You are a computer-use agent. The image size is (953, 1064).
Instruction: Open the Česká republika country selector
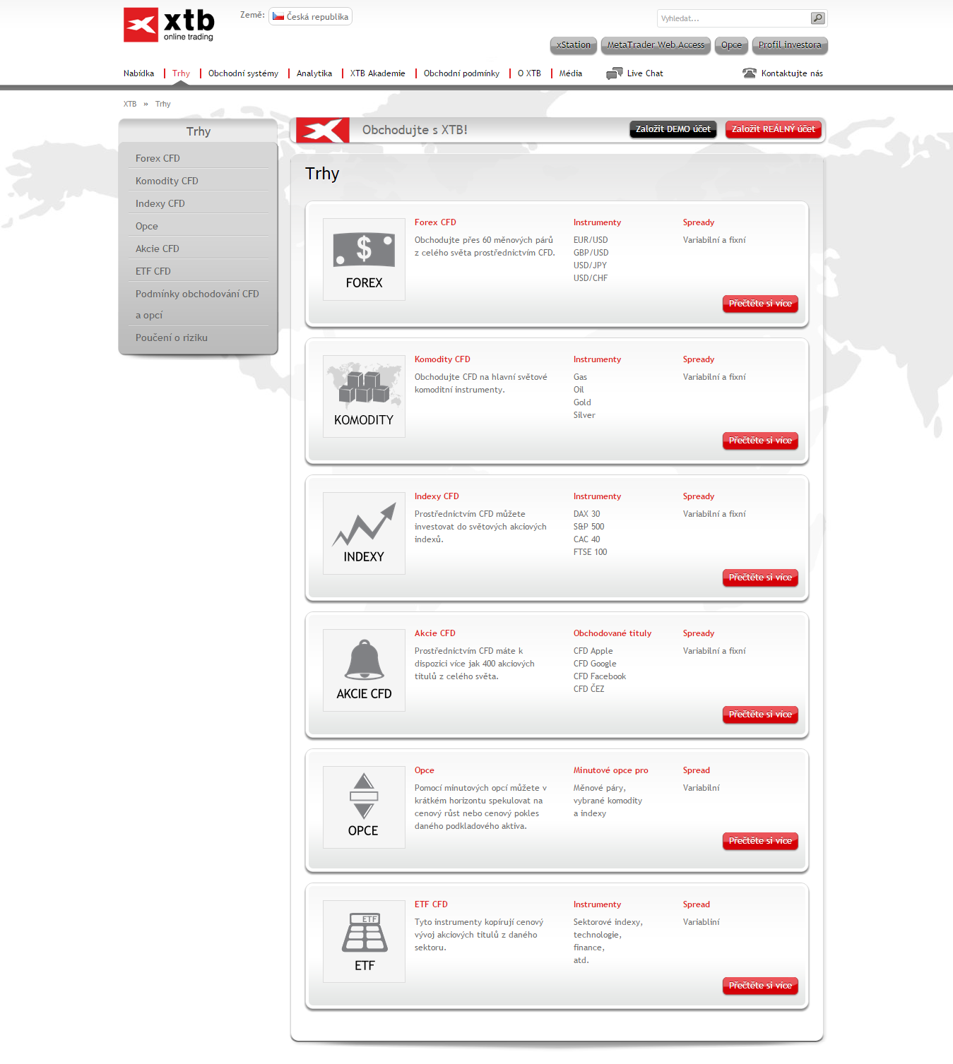[310, 16]
